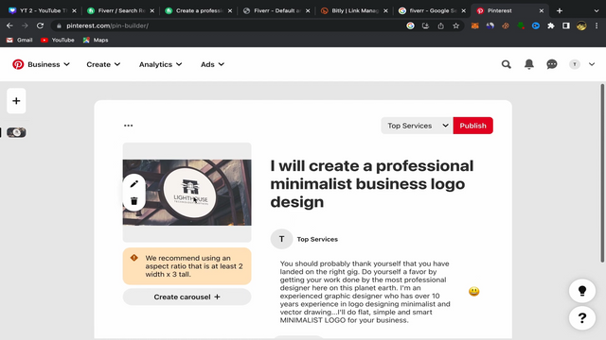The image size is (606, 340).
Task: Click the Create carousel button
Action: click(x=187, y=297)
